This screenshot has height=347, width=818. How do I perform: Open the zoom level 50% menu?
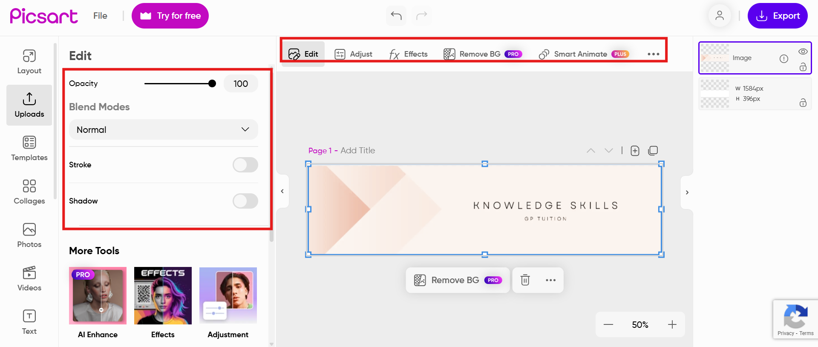point(640,325)
